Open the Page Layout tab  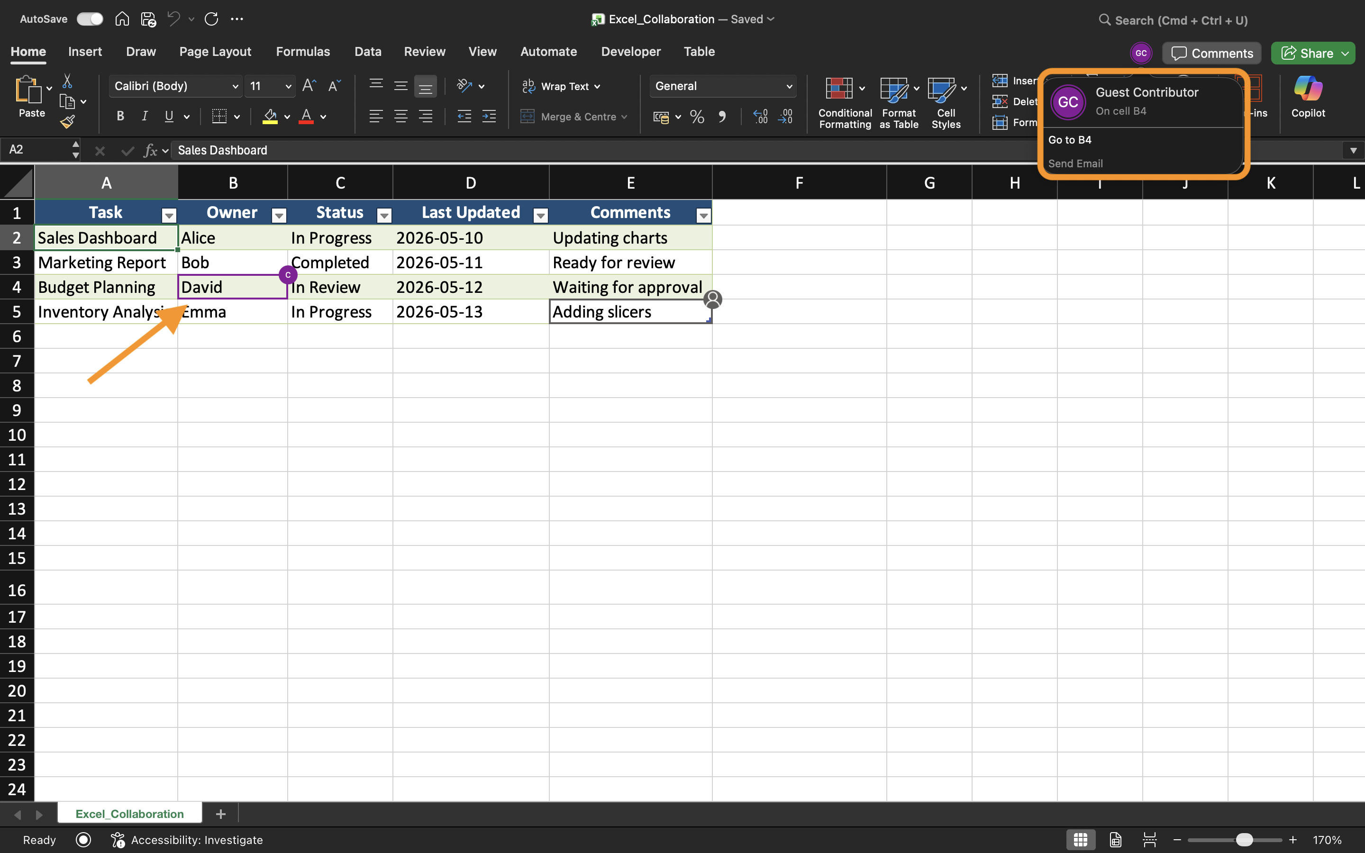click(215, 51)
